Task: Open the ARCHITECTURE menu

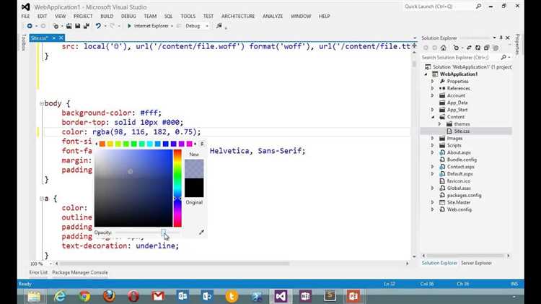Action: point(238,16)
